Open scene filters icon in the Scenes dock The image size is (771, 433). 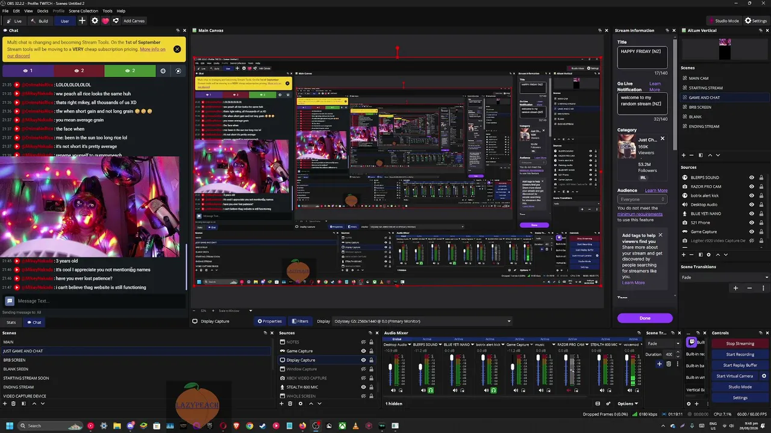point(23,404)
